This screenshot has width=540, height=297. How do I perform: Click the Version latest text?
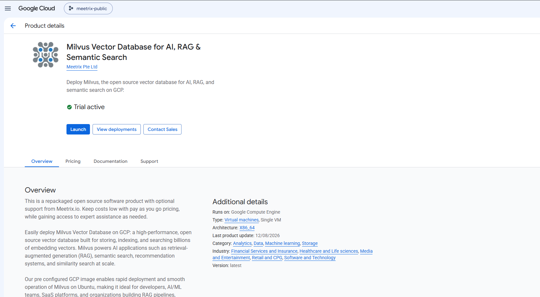click(227, 265)
